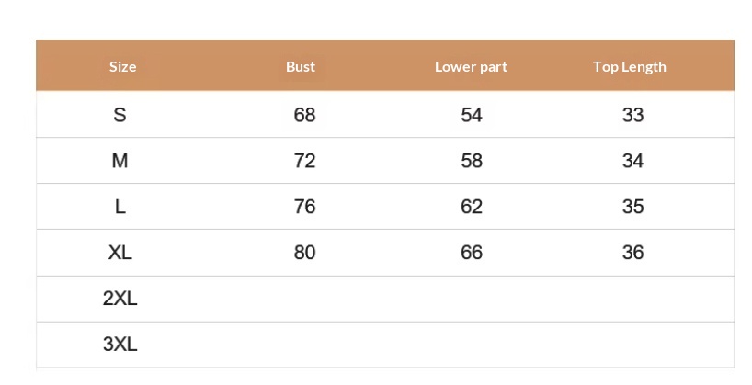
Task: Click bust value 76 for size L
Action: click(x=304, y=207)
